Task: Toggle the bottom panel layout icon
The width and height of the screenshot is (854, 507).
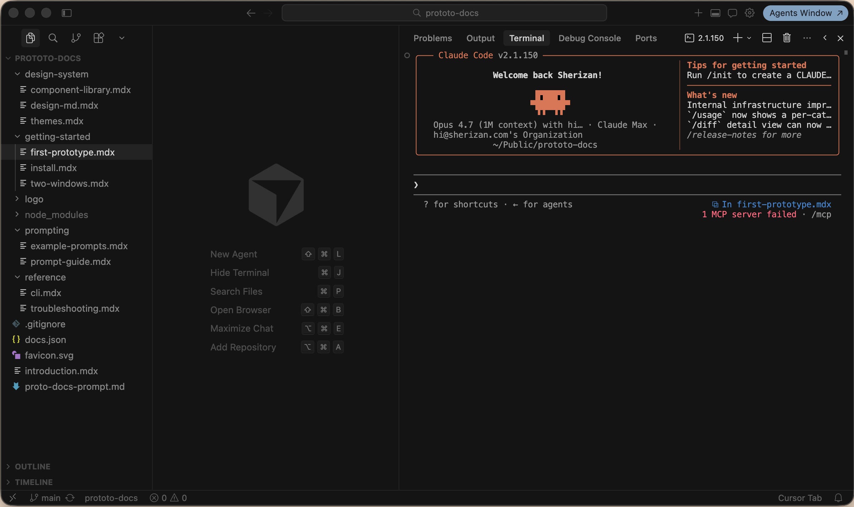Action: pos(715,13)
